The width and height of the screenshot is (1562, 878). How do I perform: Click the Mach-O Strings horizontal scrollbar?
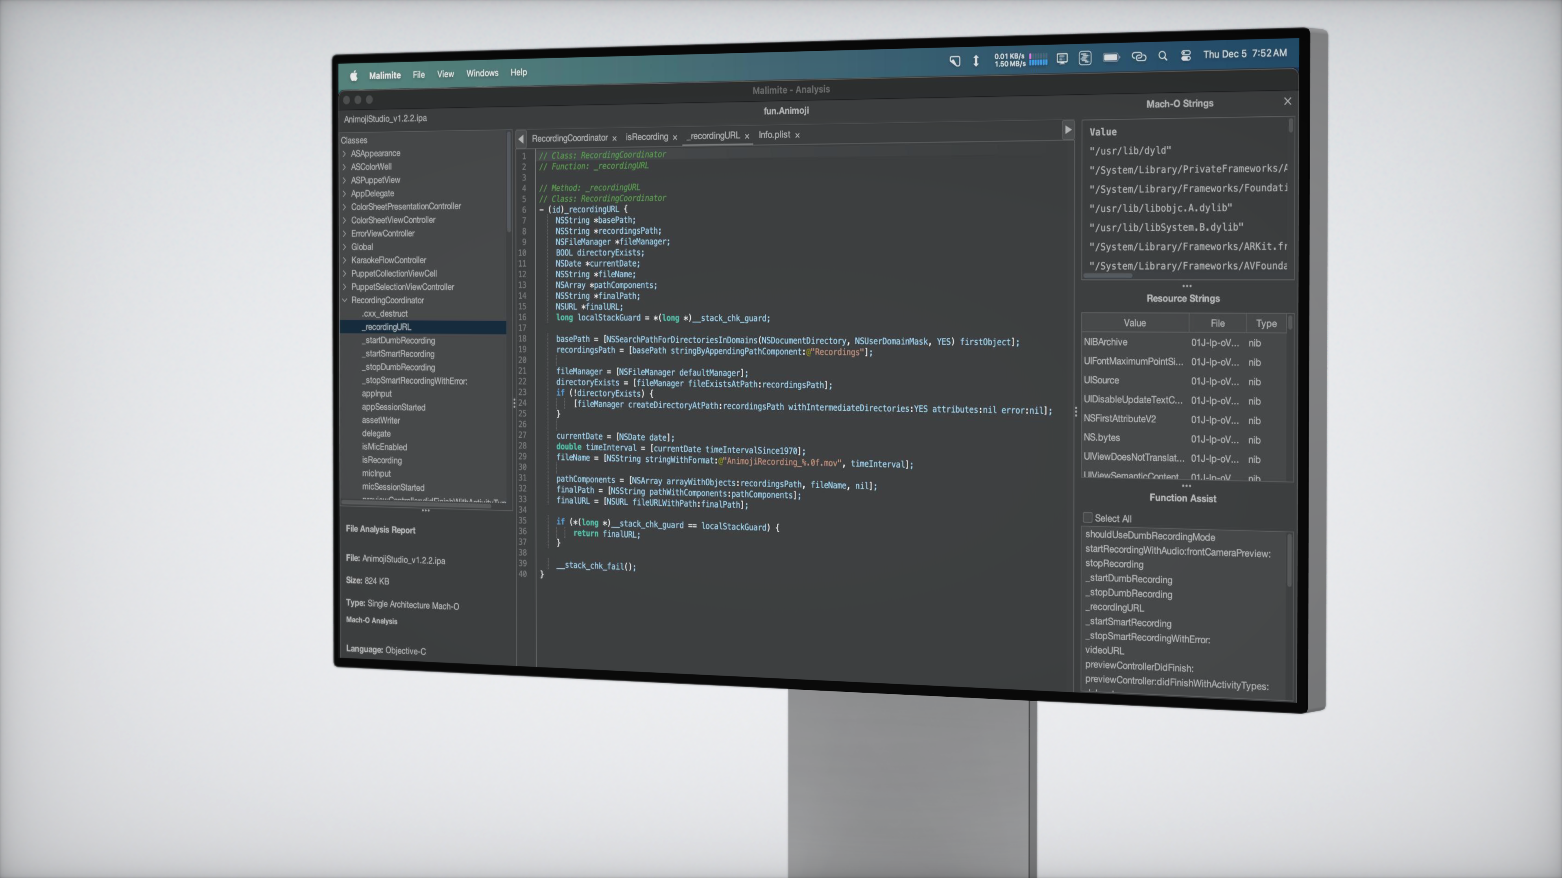pyautogui.click(x=1107, y=276)
